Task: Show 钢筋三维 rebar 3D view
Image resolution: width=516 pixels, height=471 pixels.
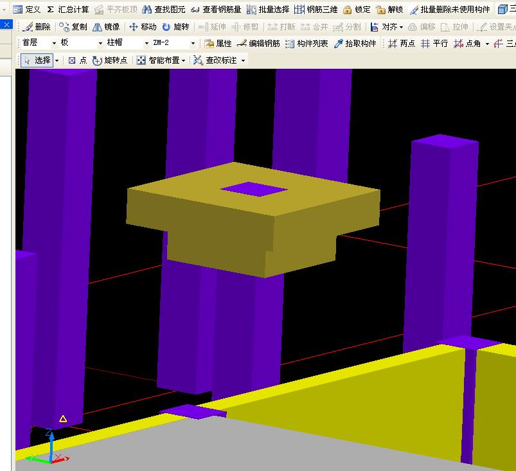Action: pyautogui.click(x=316, y=10)
